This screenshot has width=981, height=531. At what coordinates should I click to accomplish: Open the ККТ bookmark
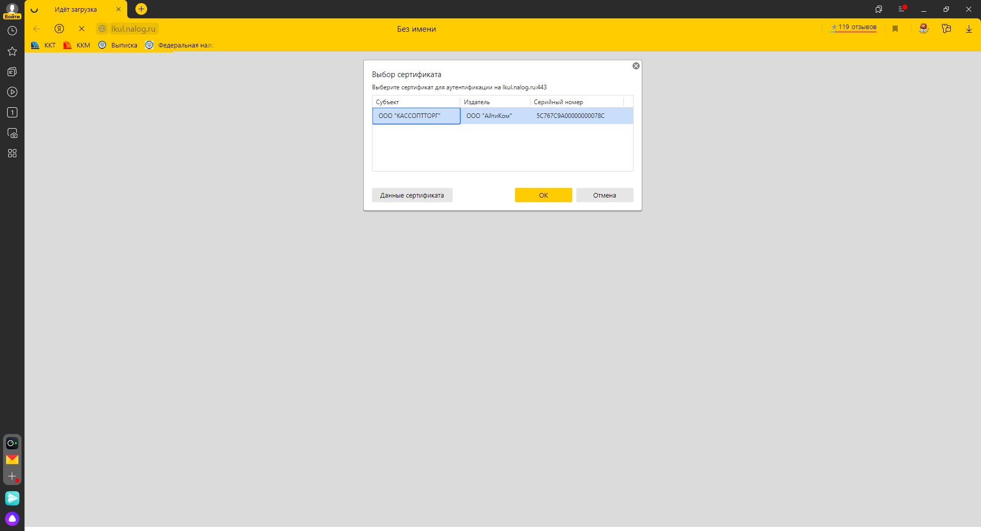44,45
